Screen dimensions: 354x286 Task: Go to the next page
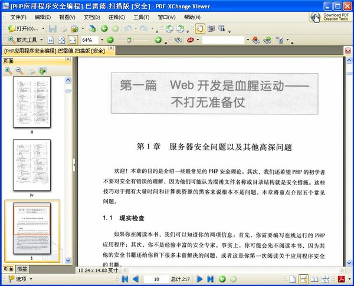point(199,280)
